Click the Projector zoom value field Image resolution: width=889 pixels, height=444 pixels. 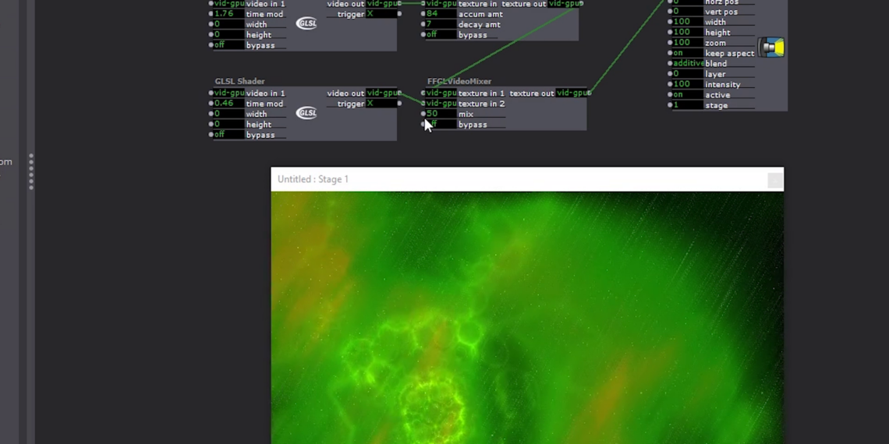[x=687, y=43]
